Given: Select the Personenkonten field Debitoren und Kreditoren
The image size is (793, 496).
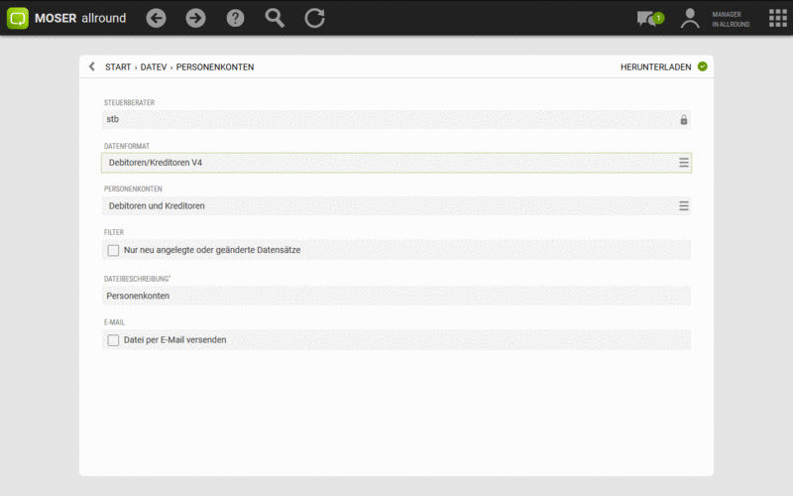Looking at the screenshot, I should pos(396,206).
